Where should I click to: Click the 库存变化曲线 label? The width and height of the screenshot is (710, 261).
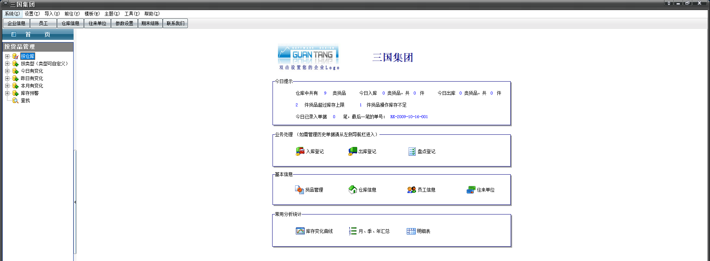click(319, 231)
